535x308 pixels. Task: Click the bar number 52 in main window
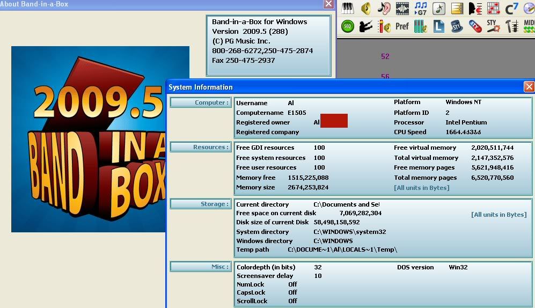click(x=385, y=57)
